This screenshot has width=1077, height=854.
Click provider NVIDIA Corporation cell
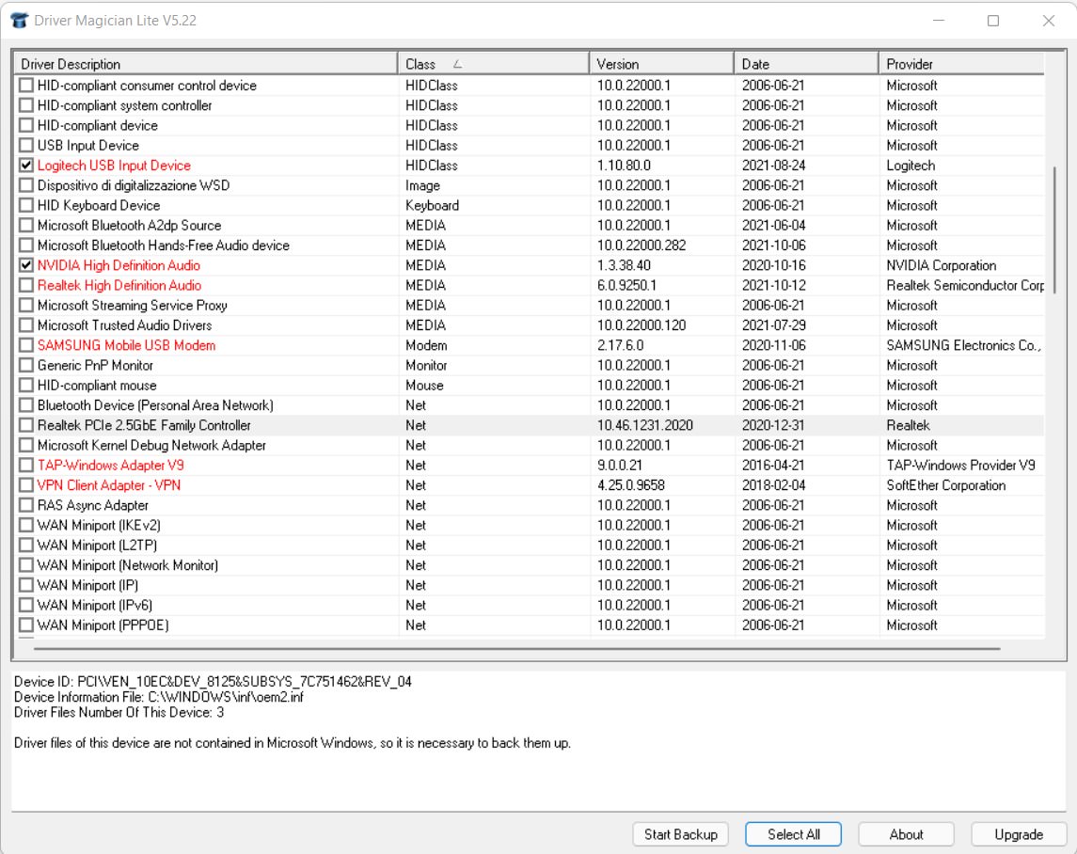[x=941, y=265]
